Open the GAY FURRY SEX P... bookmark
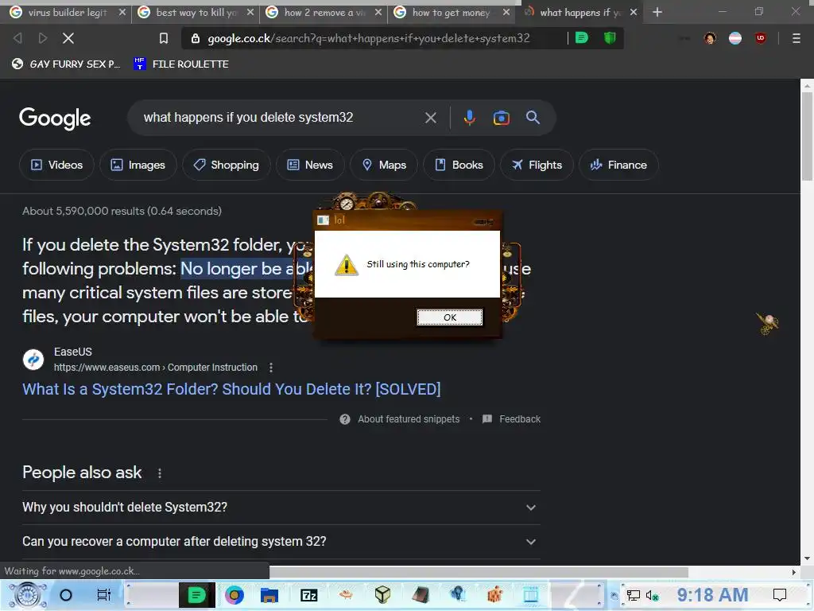The height and width of the screenshot is (611, 814). pyautogui.click(x=66, y=64)
